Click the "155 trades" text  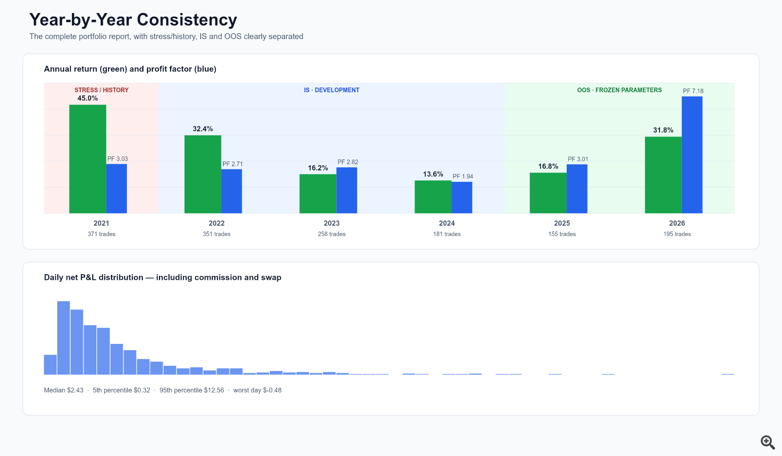[562, 234]
